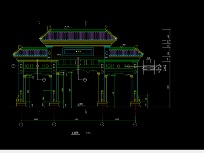The width and height of the screenshot is (204, 153).
Task: Click the 7.800 side roof elevation marker
Action: click(x=124, y=45)
